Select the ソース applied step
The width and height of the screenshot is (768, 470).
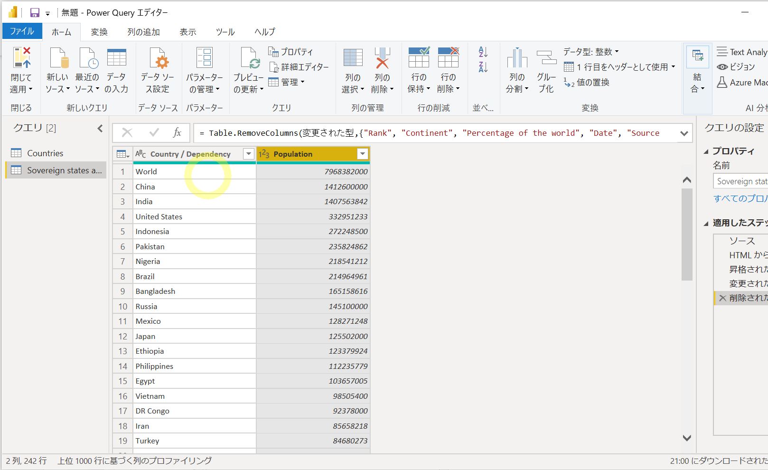tap(741, 241)
